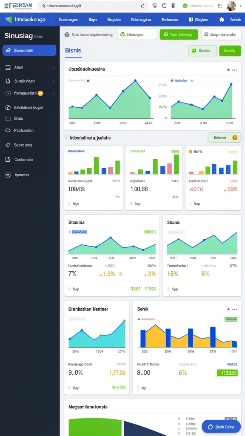Open the Suradaisea tag icon in sidebar
The image size is (245, 436).
point(8,145)
